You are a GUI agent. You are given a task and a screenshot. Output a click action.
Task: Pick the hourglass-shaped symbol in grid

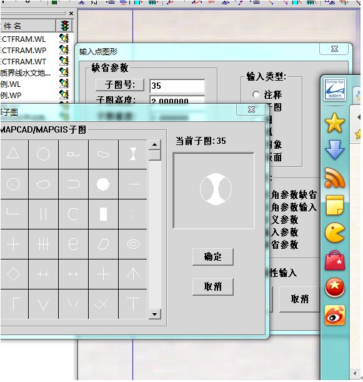pyautogui.click(x=133, y=154)
